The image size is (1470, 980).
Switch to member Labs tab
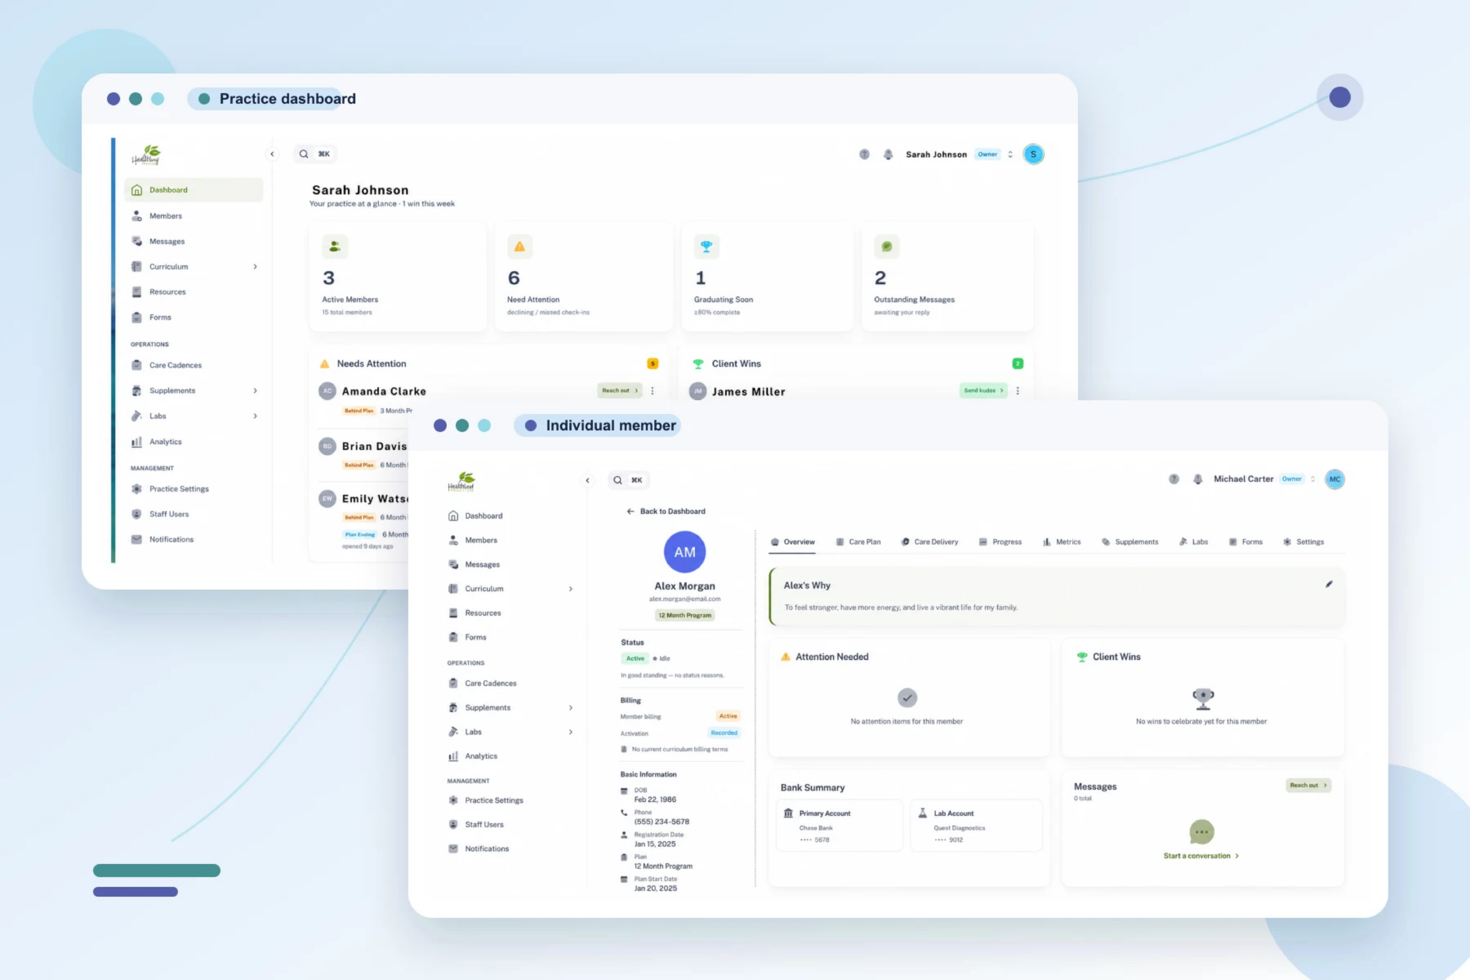coord(1193,542)
